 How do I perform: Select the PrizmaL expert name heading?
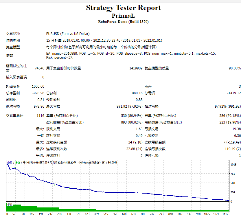(x=123, y=16)
